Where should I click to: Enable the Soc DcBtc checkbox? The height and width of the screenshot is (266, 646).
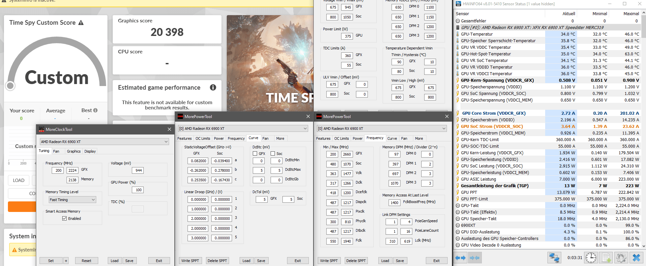pos(273,154)
